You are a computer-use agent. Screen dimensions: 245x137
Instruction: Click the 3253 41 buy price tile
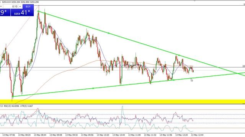click(x=22, y=13)
